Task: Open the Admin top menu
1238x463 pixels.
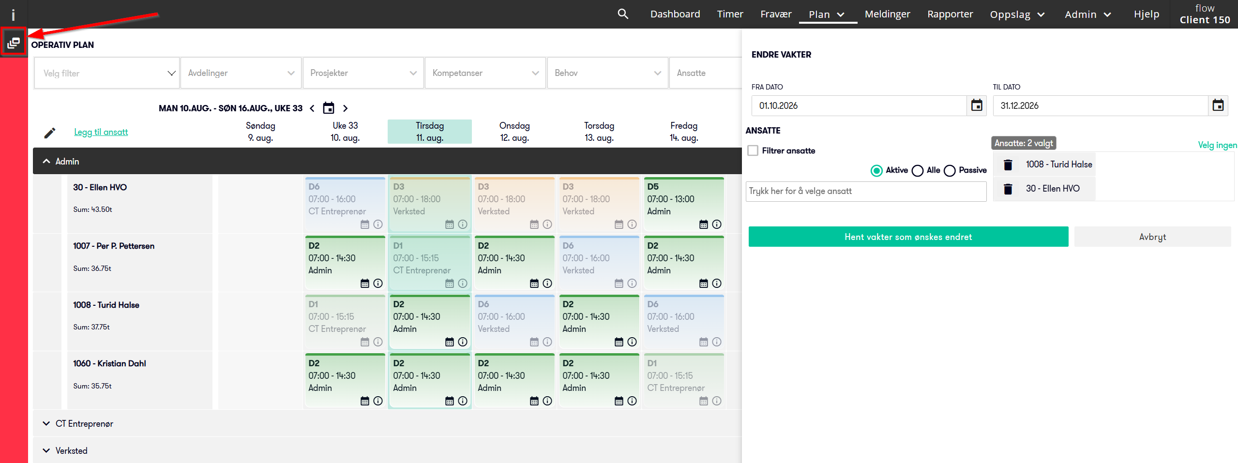Action: (x=1087, y=15)
